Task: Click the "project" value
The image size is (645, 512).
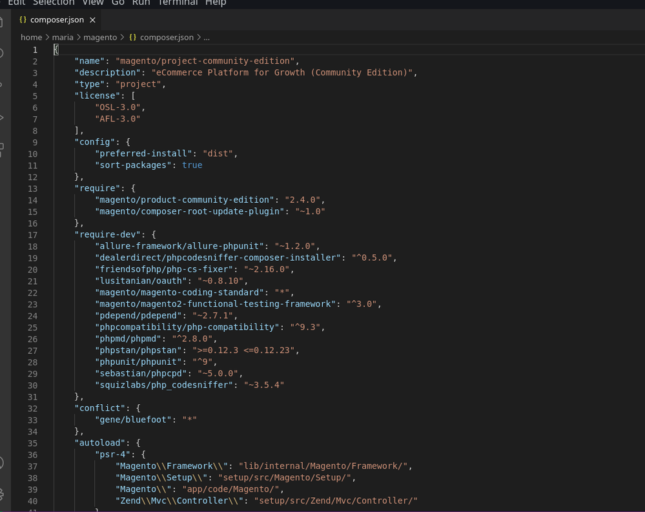Action: tap(138, 84)
